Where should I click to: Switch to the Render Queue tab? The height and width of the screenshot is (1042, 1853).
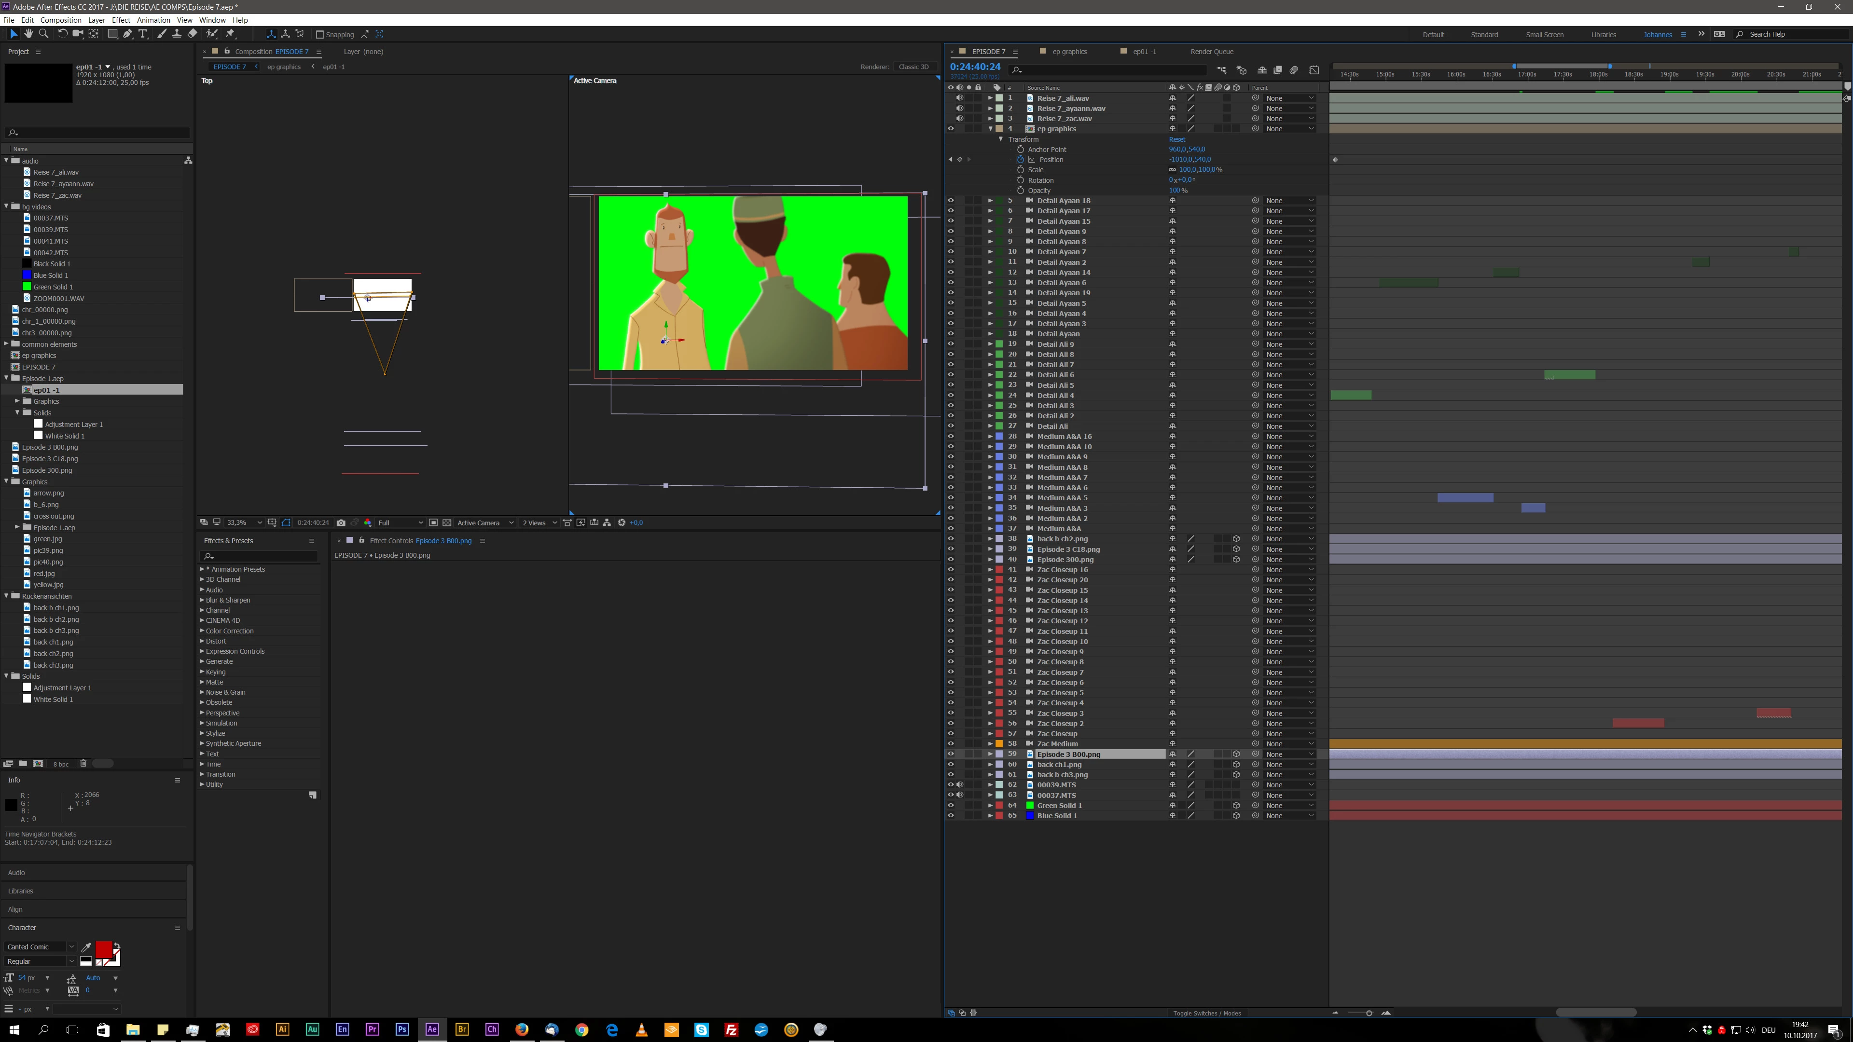1211,52
